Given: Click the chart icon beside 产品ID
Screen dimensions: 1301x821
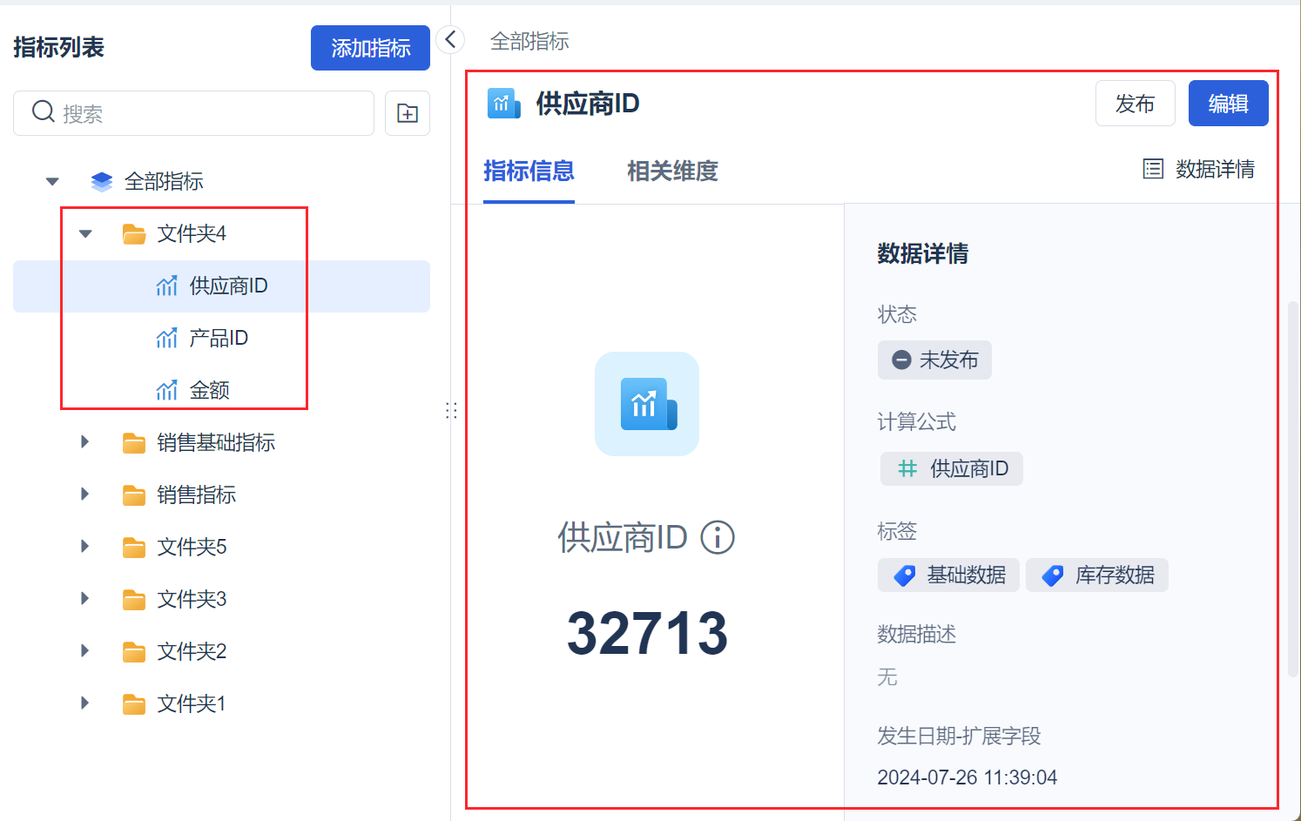Looking at the screenshot, I should click(x=166, y=338).
